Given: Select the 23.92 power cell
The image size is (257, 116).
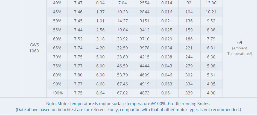Looking at the screenshot, I should [x=122, y=39].
